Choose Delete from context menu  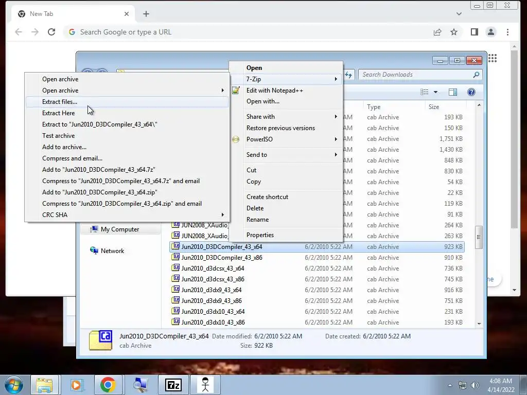pyautogui.click(x=286, y=208)
